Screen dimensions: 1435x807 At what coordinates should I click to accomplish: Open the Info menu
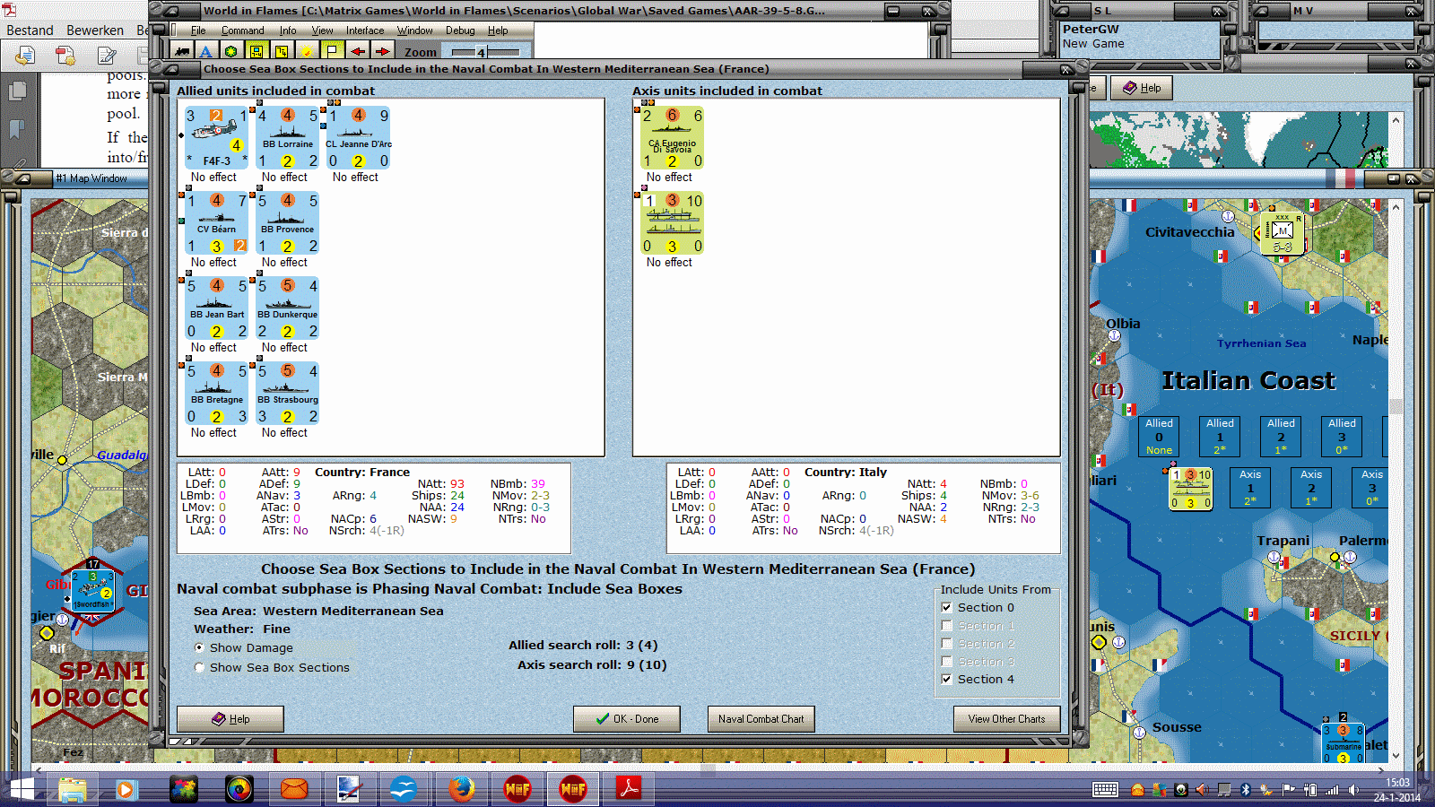coord(288,30)
